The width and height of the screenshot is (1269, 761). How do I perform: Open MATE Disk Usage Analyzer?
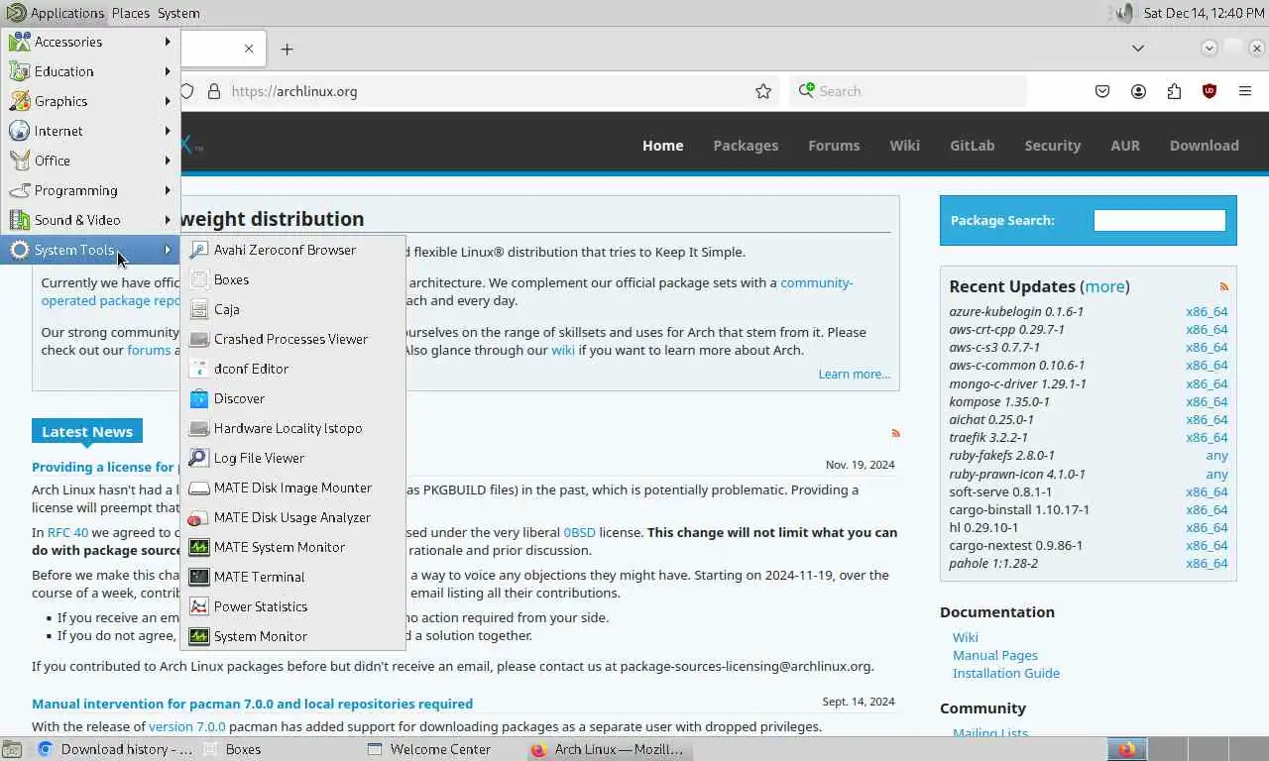point(292,517)
